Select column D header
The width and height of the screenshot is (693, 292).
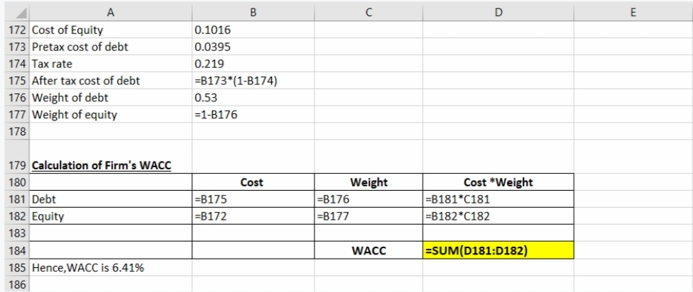pyautogui.click(x=497, y=12)
